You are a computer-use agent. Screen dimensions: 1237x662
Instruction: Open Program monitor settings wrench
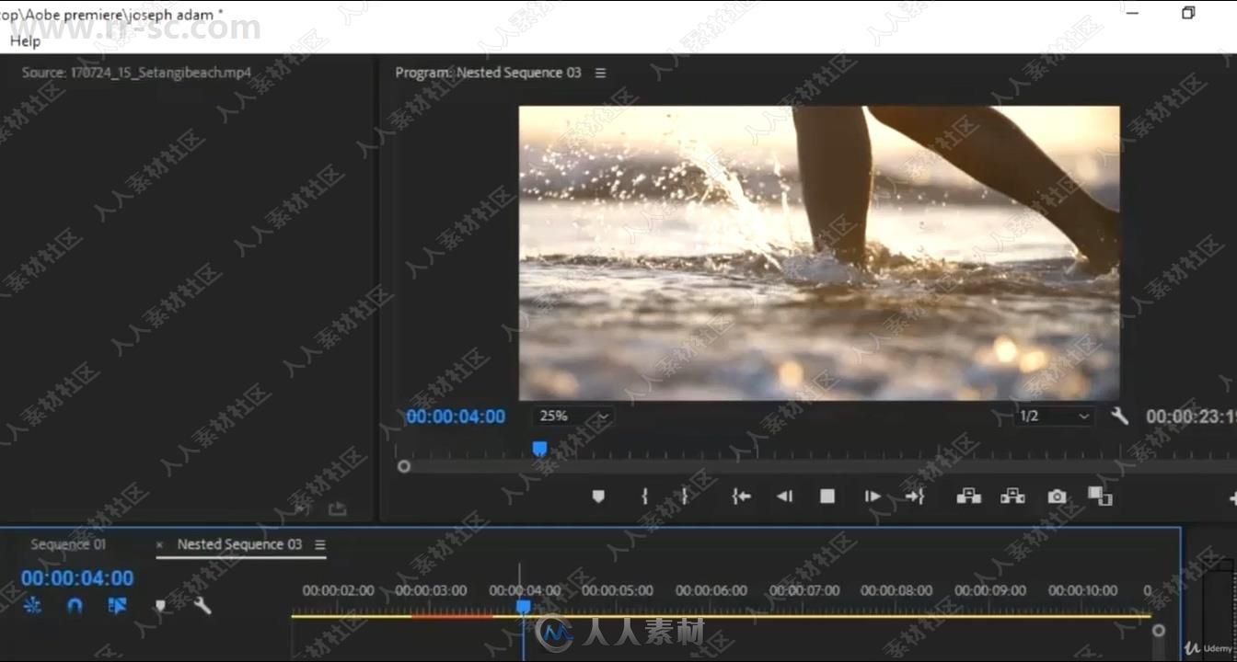(x=1120, y=417)
